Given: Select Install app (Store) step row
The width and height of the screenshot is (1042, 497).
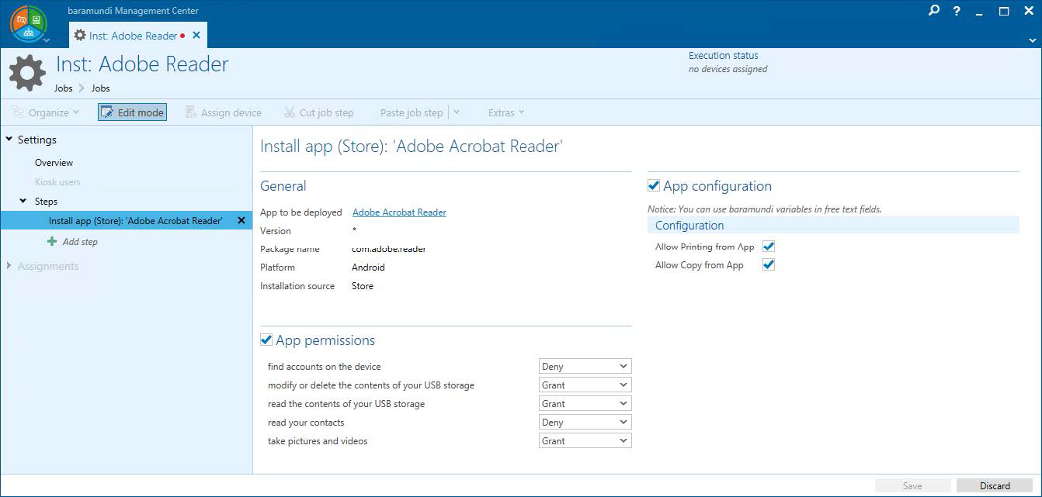Looking at the screenshot, I should [x=126, y=221].
